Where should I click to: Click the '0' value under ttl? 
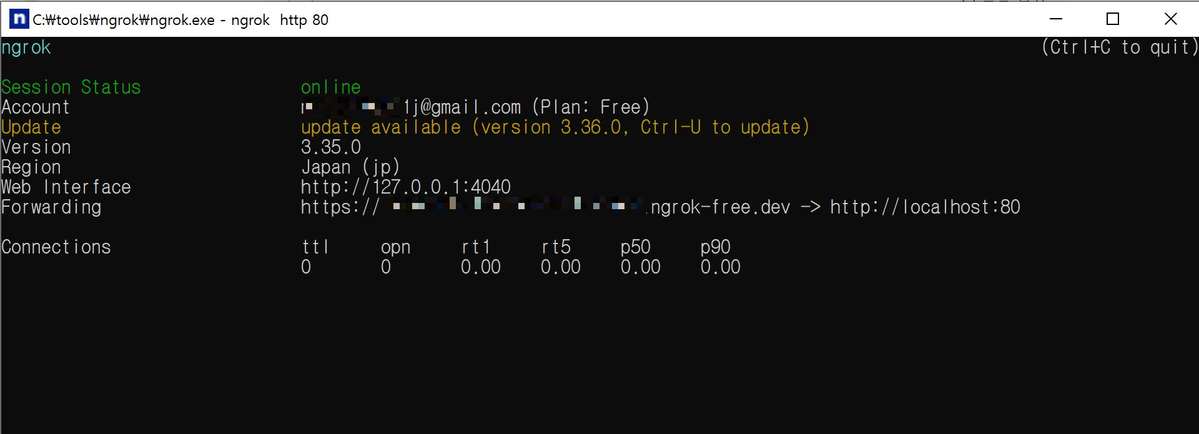(x=306, y=267)
